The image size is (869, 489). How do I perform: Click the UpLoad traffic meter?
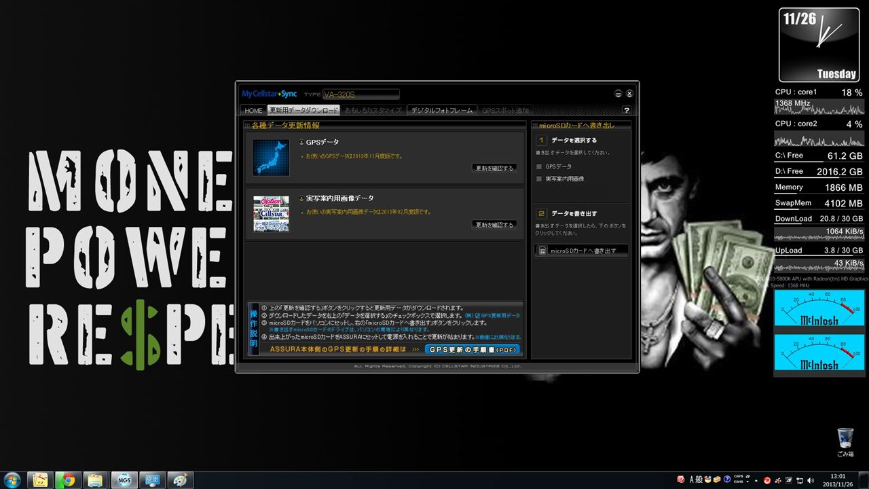click(819, 259)
